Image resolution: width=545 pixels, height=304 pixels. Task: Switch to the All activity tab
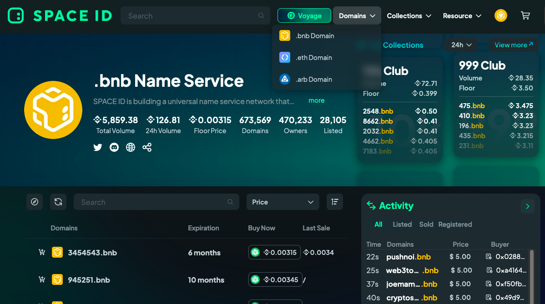click(x=378, y=224)
